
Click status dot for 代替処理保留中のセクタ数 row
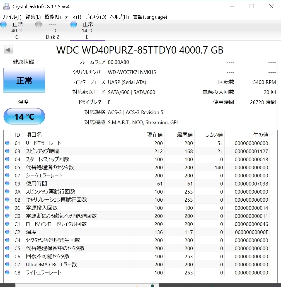[x=7, y=248]
